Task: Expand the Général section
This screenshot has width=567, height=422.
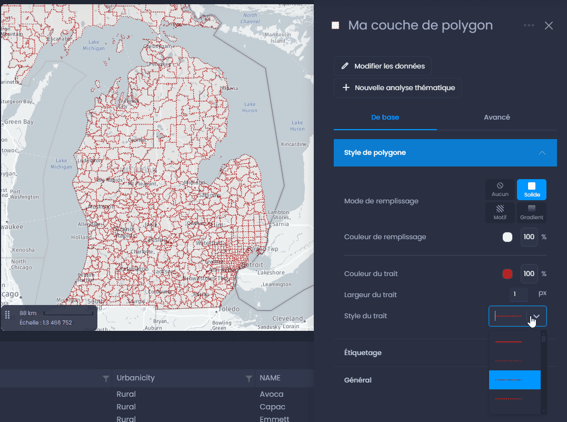Action: pos(445,380)
